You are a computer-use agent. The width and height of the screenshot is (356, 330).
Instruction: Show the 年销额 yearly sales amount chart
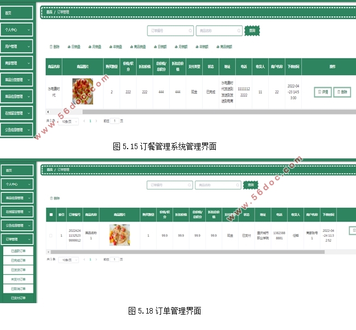point(201,47)
